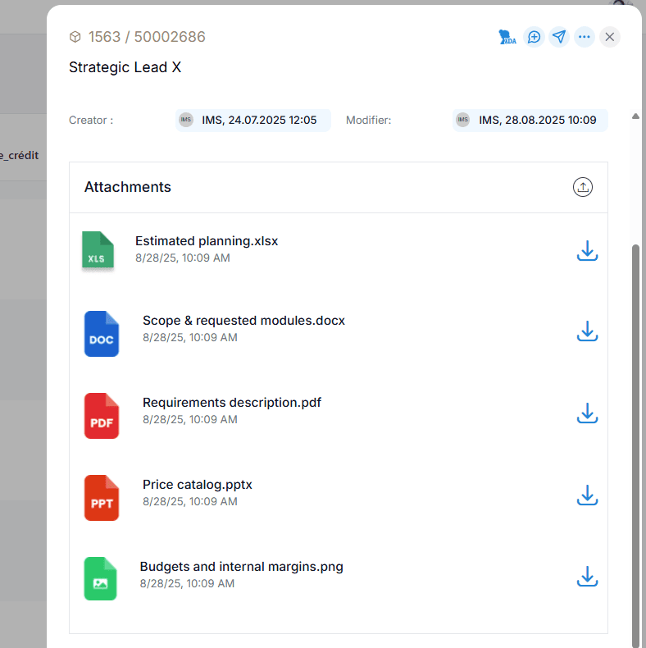
Task: Open the Requirements description.pdf file name
Action: (x=232, y=403)
